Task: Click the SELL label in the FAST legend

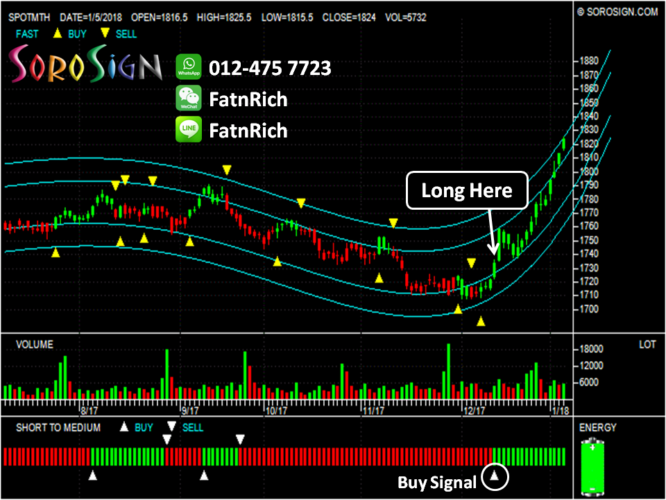Action: [x=126, y=33]
